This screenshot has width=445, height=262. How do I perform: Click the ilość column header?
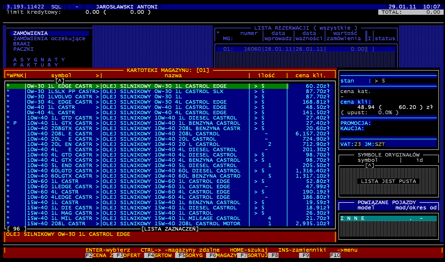266,76
